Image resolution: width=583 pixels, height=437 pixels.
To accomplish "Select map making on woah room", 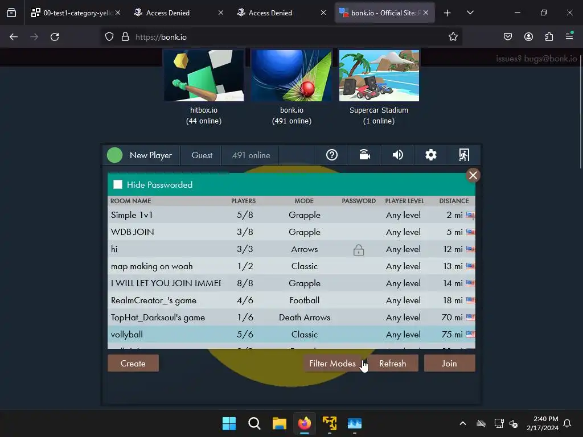I will click(291, 266).
